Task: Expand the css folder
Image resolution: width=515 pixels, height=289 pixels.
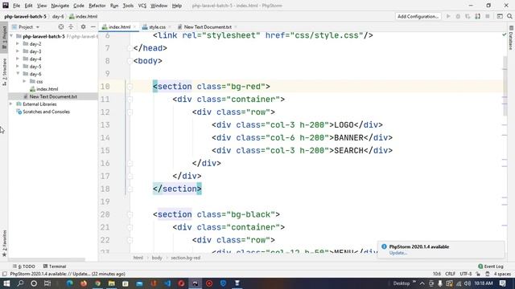Action: [24, 81]
